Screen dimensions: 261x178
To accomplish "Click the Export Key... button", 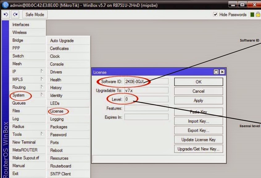I will 198,130.
